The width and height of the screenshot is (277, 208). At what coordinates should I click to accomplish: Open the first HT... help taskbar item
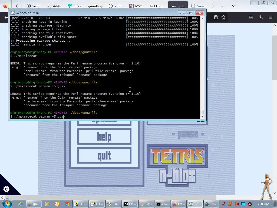point(80,204)
